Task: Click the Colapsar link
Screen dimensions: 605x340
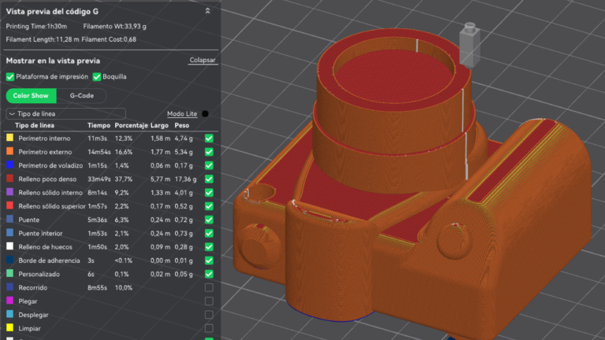Action: [x=202, y=60]
